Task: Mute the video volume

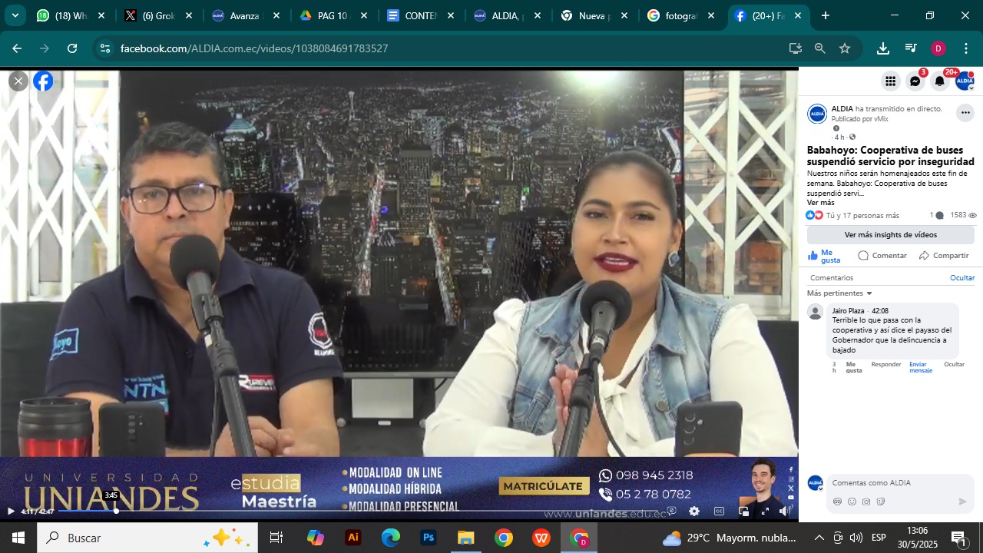Action: pos(784,511)
